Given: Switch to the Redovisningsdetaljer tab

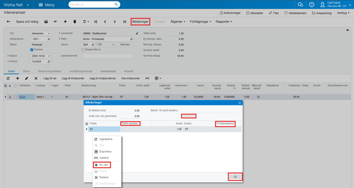Looking at the screenshot, I should [49, 71].
